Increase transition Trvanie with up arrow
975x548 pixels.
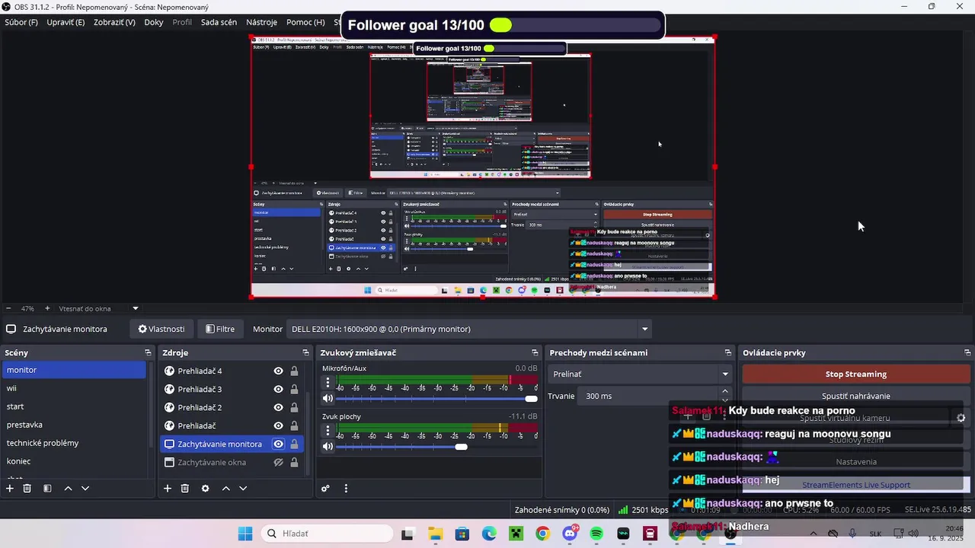click(x=724, y=391)
